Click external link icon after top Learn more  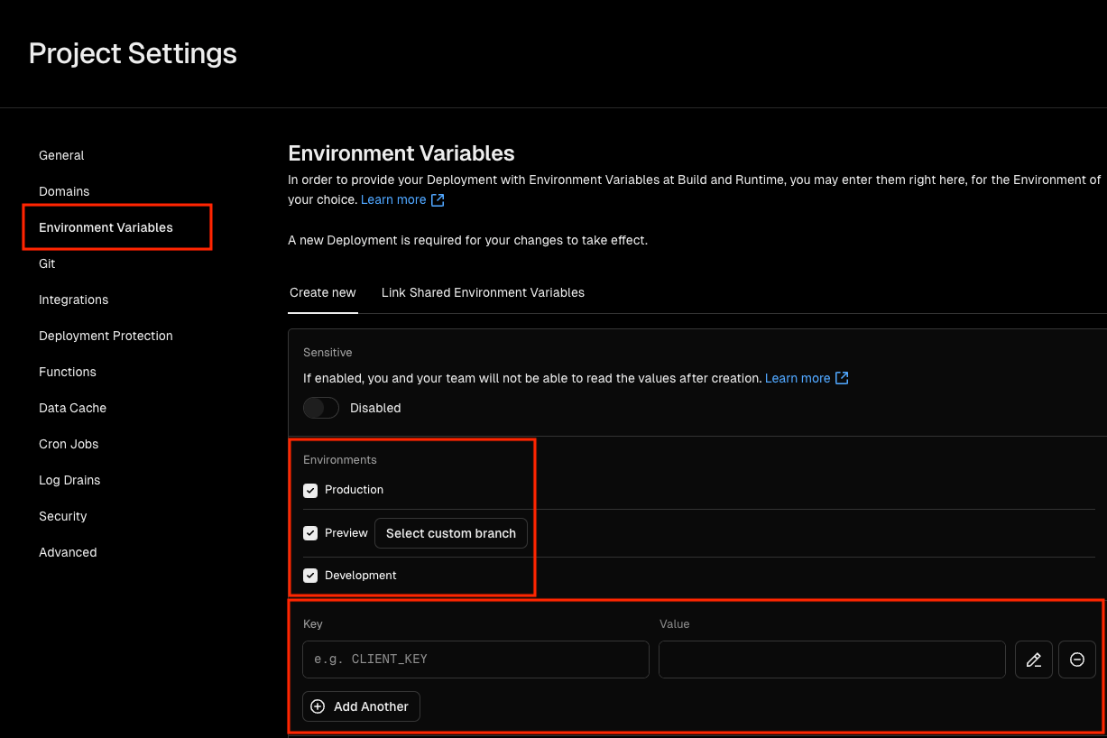point(438,199)
